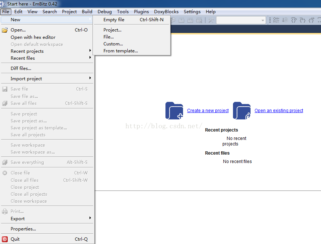This screenshot has height=244, width=321.
Task: Expand the New submenu
Action: [47, 20]
